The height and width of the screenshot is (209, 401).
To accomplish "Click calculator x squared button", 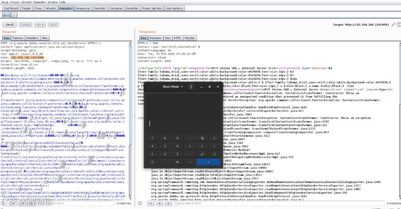I will coord(202,154).
